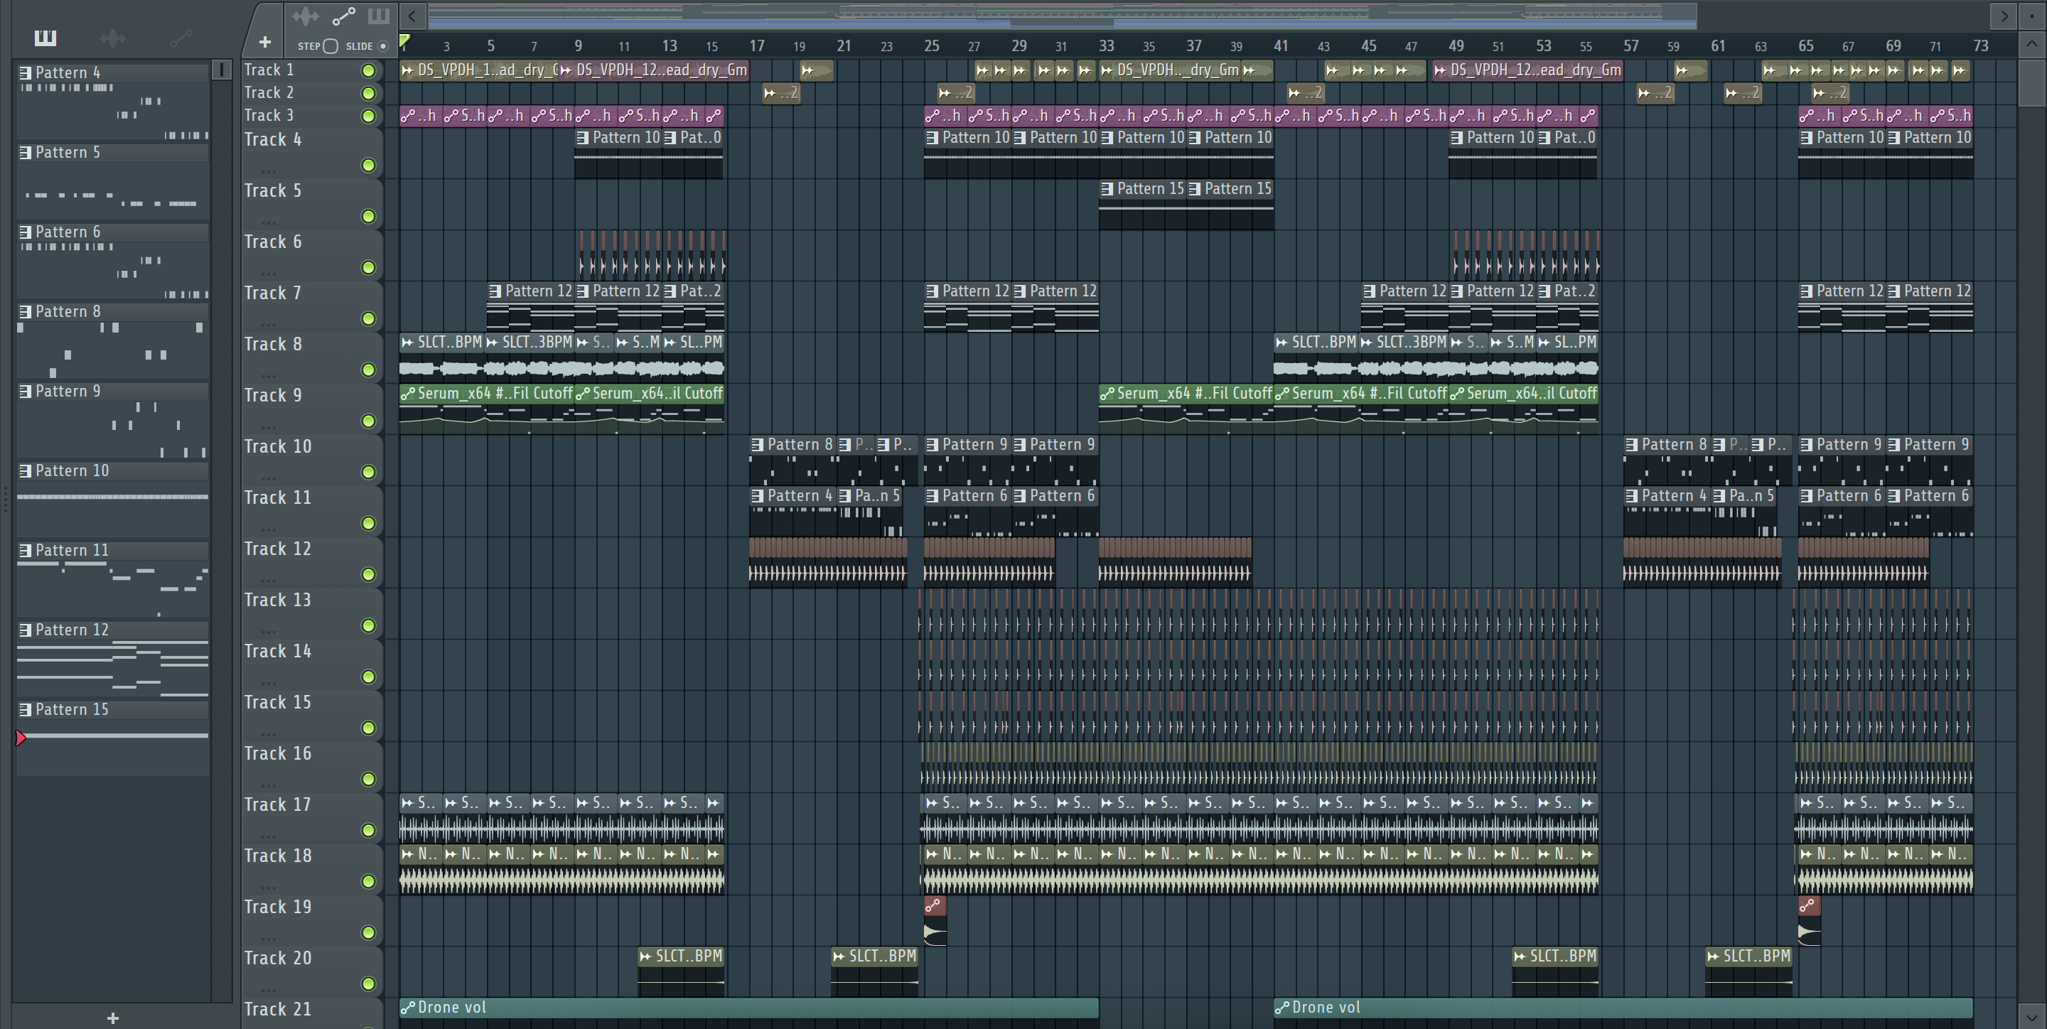Click the Track 10 header label

tap(277, 446)
